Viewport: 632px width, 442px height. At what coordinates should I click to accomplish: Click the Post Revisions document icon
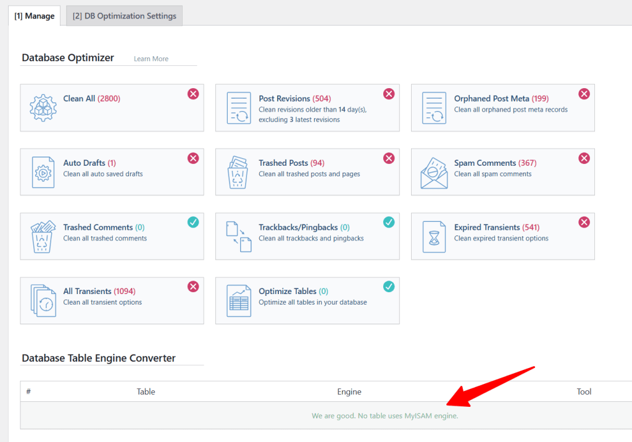238,108
